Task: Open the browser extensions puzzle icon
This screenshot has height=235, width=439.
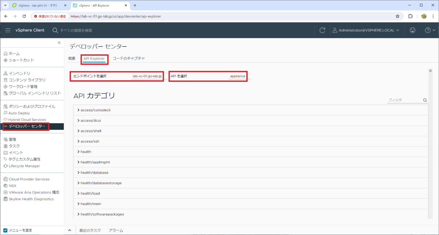Action: (410, 16)
